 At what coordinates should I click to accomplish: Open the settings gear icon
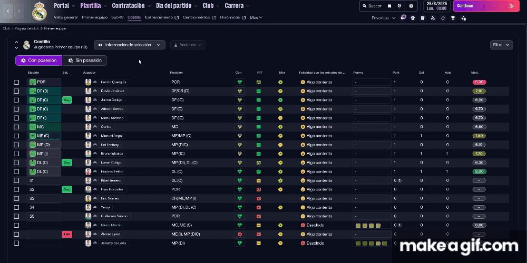(411, 6)
